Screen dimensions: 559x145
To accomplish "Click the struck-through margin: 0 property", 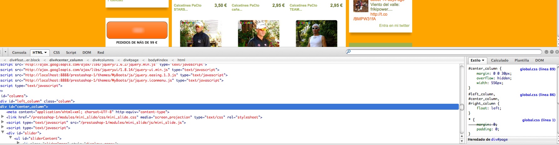I will click(487, 124).
